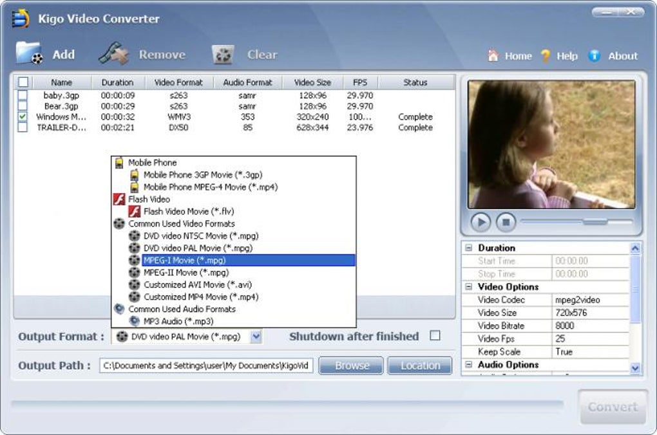This screenshot has width=657, height=435.
Task: Select Mobile Phone MPEG-4 Movie (*.mp4)
Action: click(x=211, y=187)
